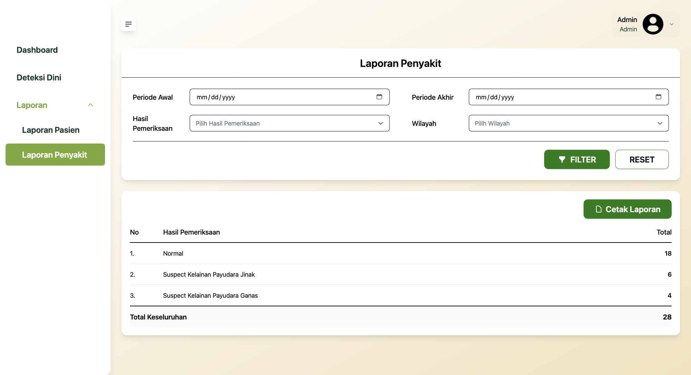Viewport: 691px width, 375px height.
Task: Select Laporan Pasien submenu item
Action: coord(51,130)
